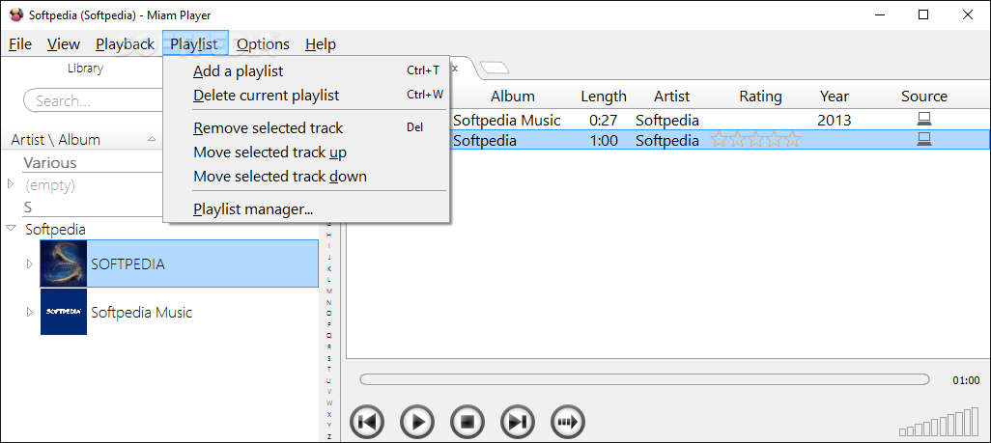The height and width of the screenshot is (443, 991).
Task: Choose Delete current playlist
Action: coord(306,96)
